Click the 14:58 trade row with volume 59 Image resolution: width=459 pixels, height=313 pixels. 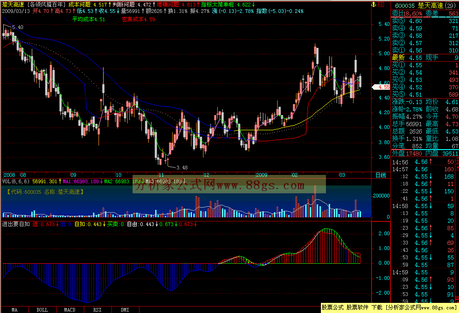(x=423, y=206)
